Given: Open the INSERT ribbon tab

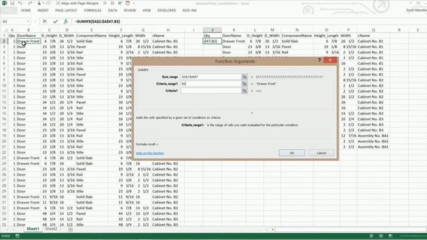Looking at the screenshot, I should point(43,11).
